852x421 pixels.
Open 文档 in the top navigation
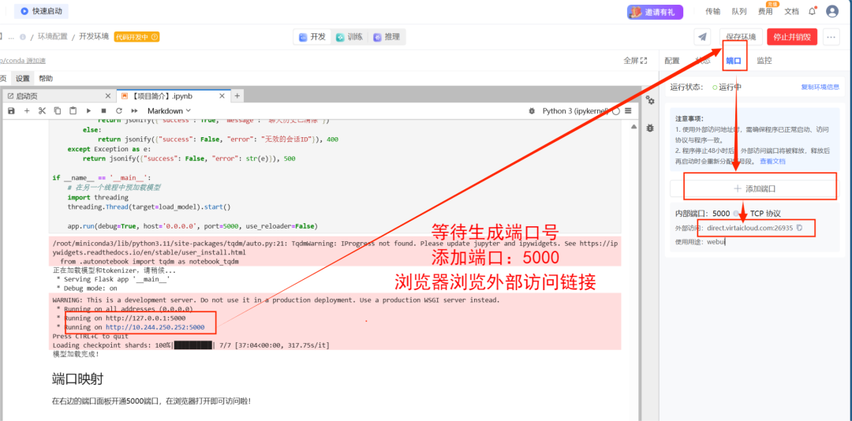792,11
